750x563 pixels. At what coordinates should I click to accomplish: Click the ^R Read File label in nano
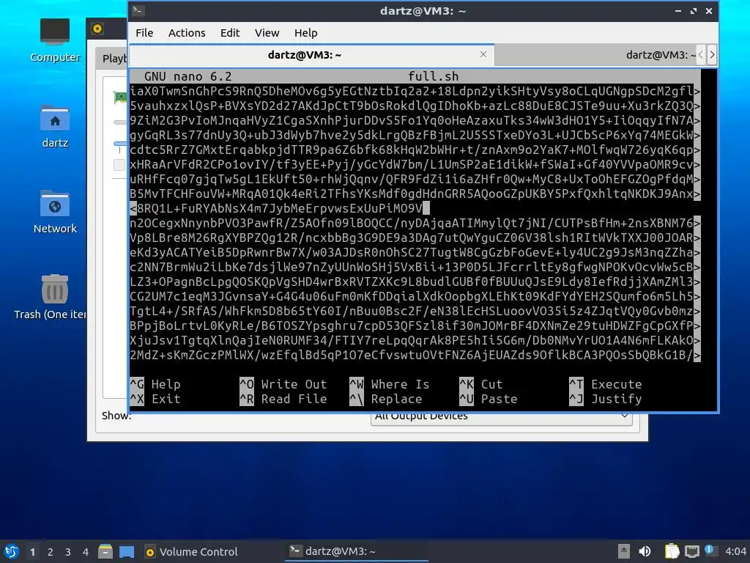(x=283, y=399)
